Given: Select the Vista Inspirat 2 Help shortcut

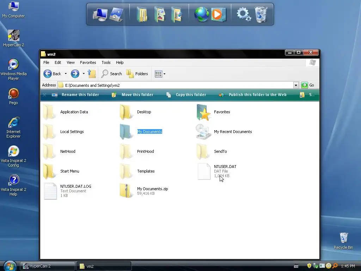Looking at the screenshot, I should (x=13, y=185).
